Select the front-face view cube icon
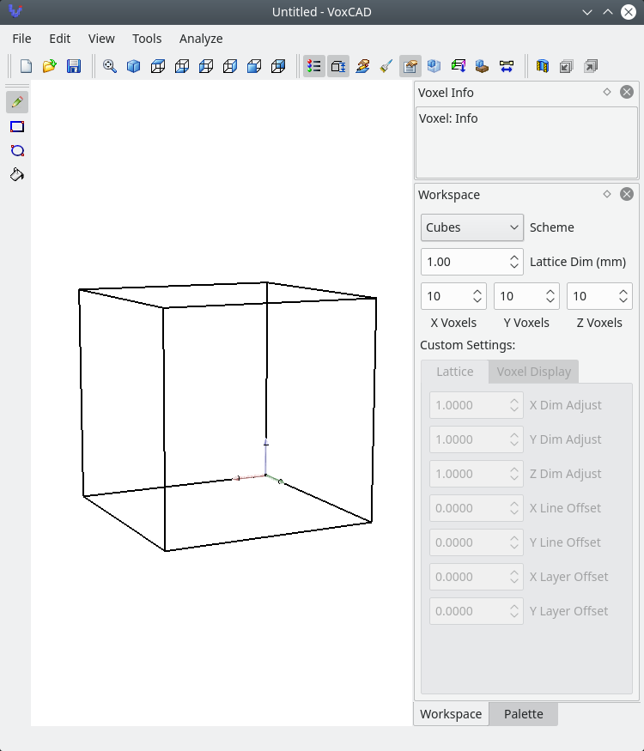 (x=254, y=66)
